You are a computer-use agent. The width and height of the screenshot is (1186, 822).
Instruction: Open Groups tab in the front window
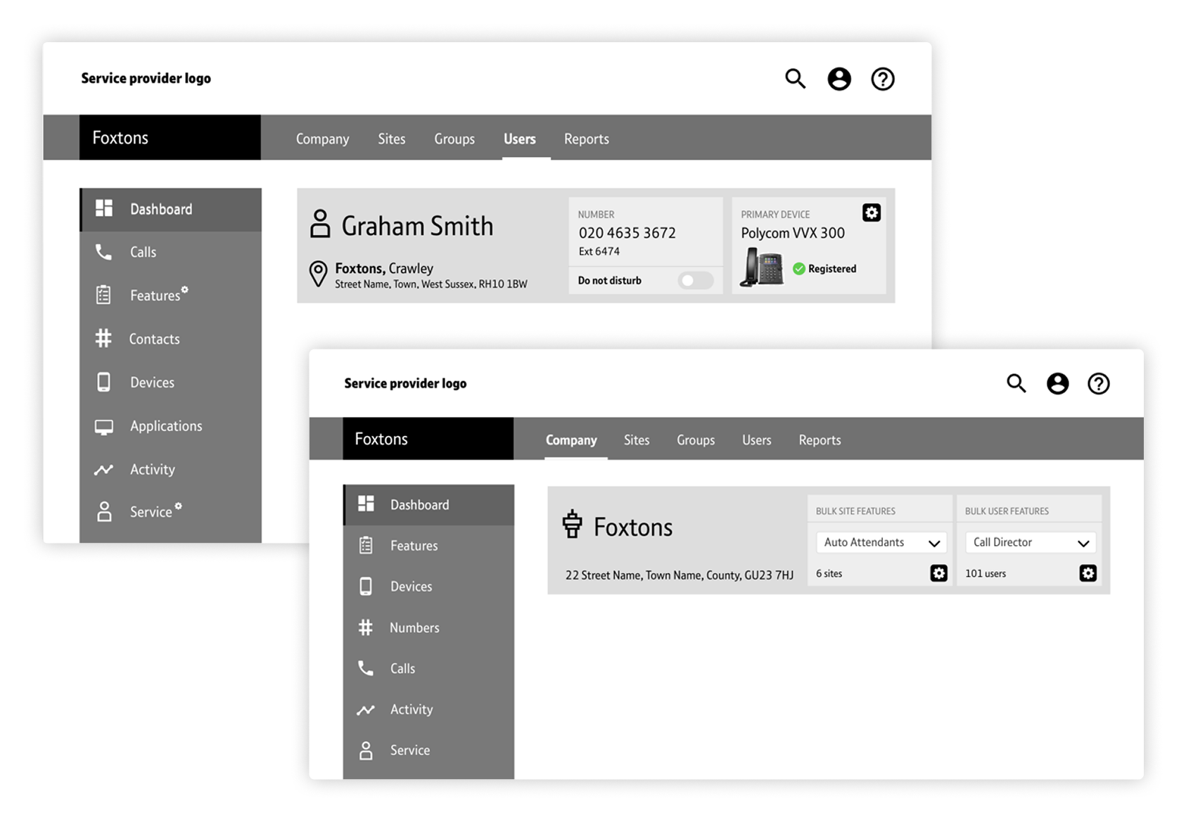(695, 440)
